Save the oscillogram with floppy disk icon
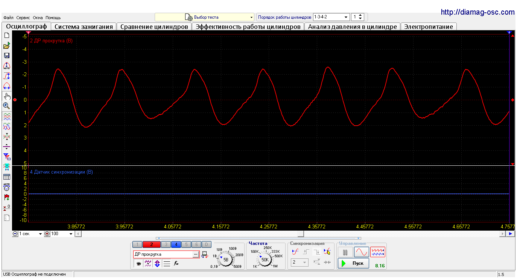The image size is (520, 279). [6, 55]
